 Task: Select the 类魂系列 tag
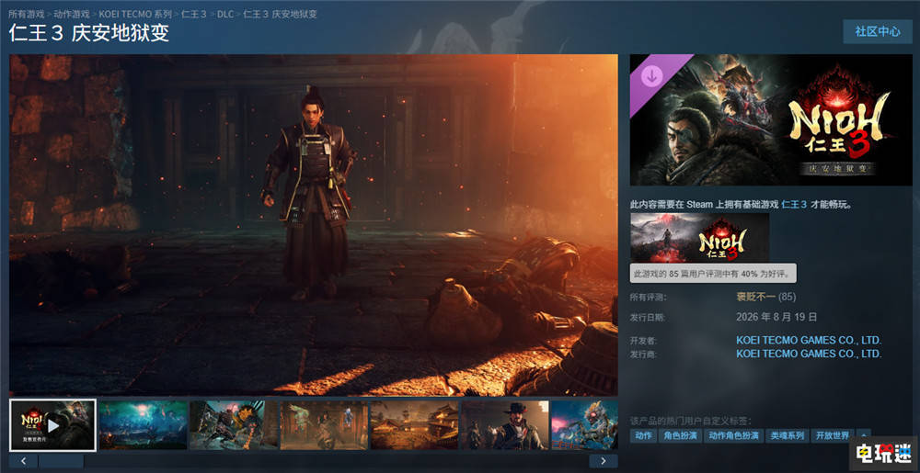[787, 435]
